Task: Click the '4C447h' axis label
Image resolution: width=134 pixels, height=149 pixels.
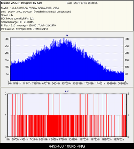Action: [27, 84]
